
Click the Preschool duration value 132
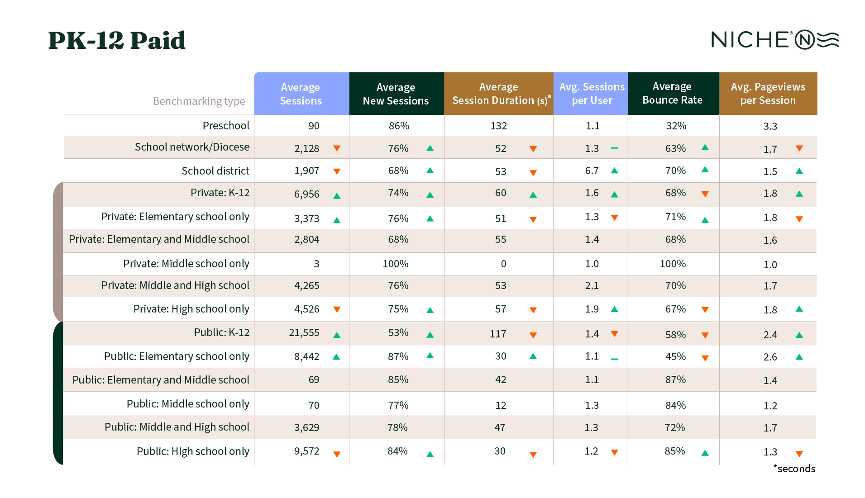click(499, 126)
